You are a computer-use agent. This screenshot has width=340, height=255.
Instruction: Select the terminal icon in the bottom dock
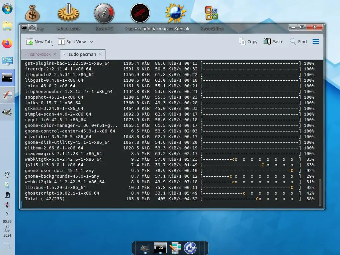(160, 248)
